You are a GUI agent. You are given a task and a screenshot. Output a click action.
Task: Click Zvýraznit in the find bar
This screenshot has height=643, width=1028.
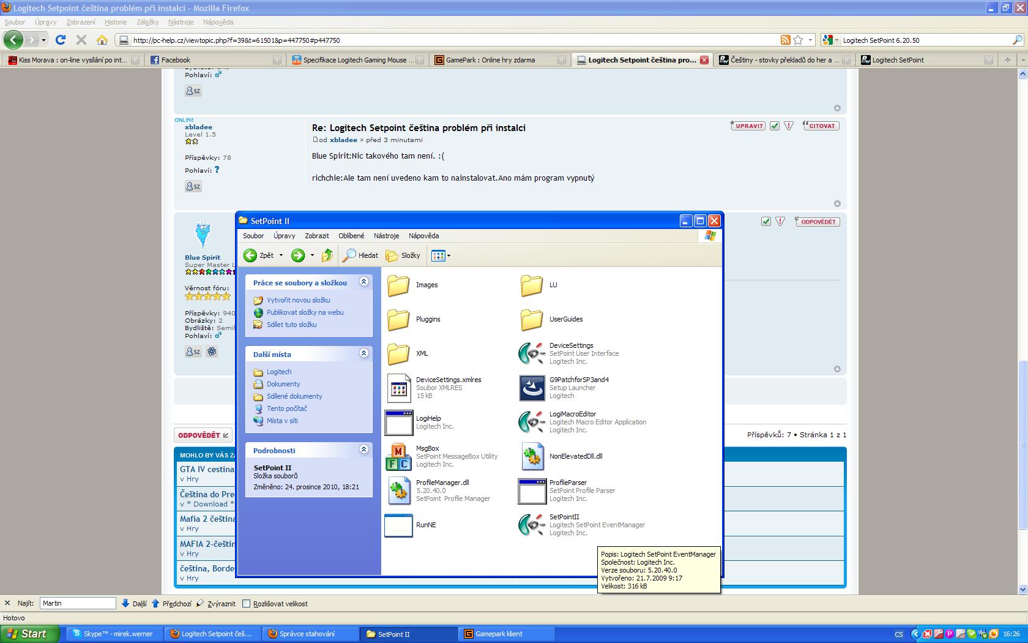click(x=215, y=603)
